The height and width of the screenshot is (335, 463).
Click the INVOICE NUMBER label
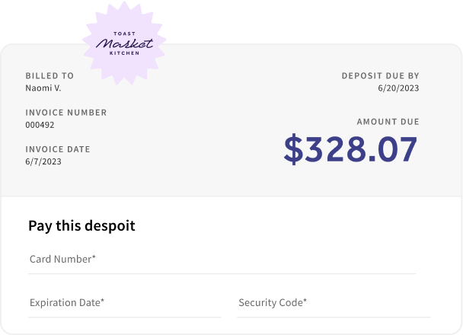pos(66,113)
